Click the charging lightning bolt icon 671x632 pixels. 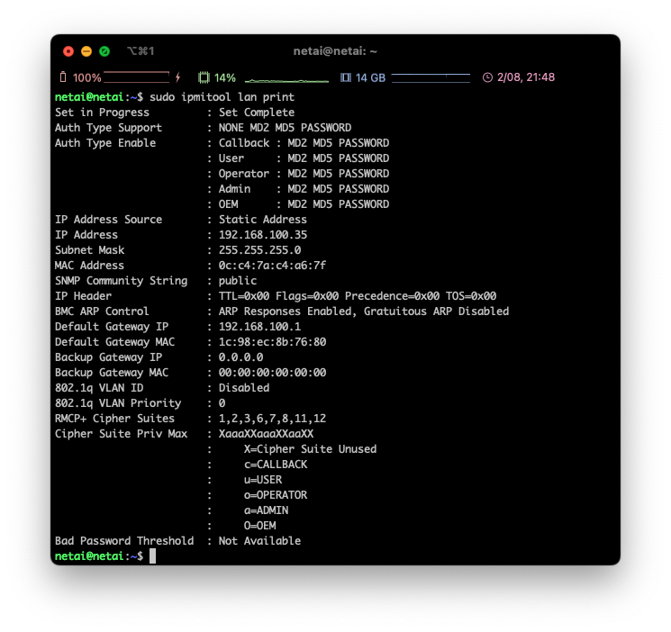(x=178, y=77)
